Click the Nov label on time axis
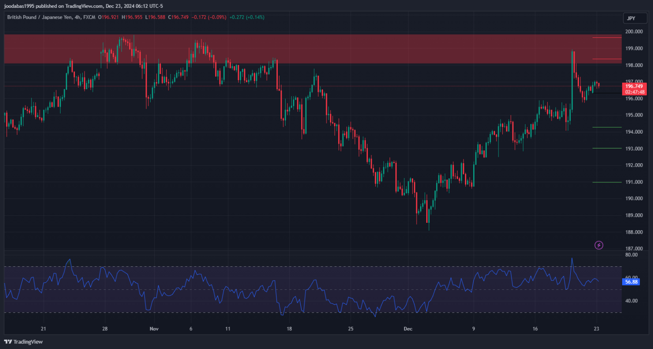The height and width of the screenshot is (349, 653). point(153,329)
